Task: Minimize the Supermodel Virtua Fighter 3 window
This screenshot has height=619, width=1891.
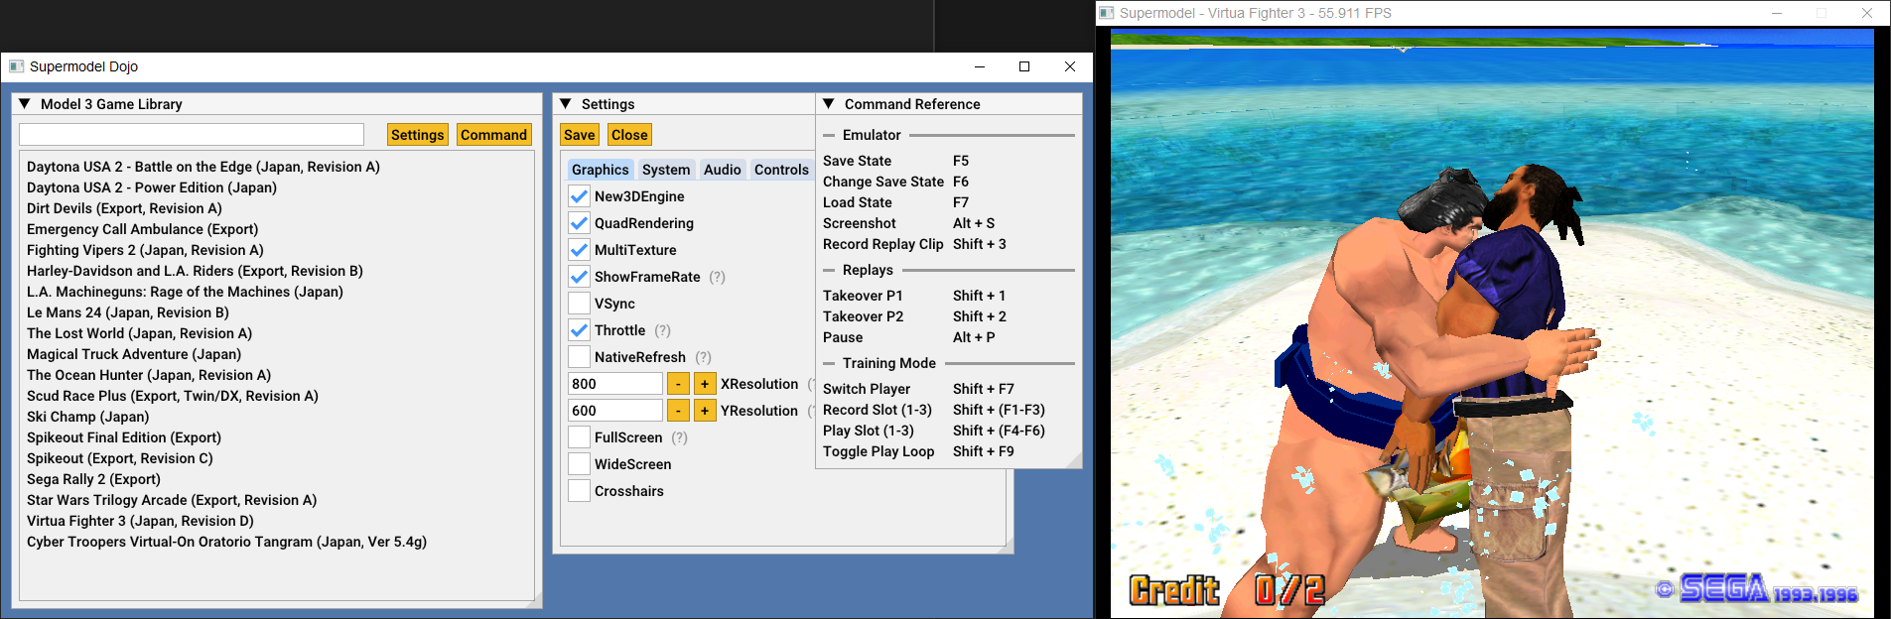Action: point(1777,13)
